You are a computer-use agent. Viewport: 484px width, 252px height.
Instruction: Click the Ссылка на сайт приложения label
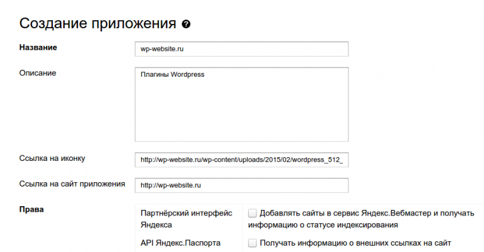72,184
